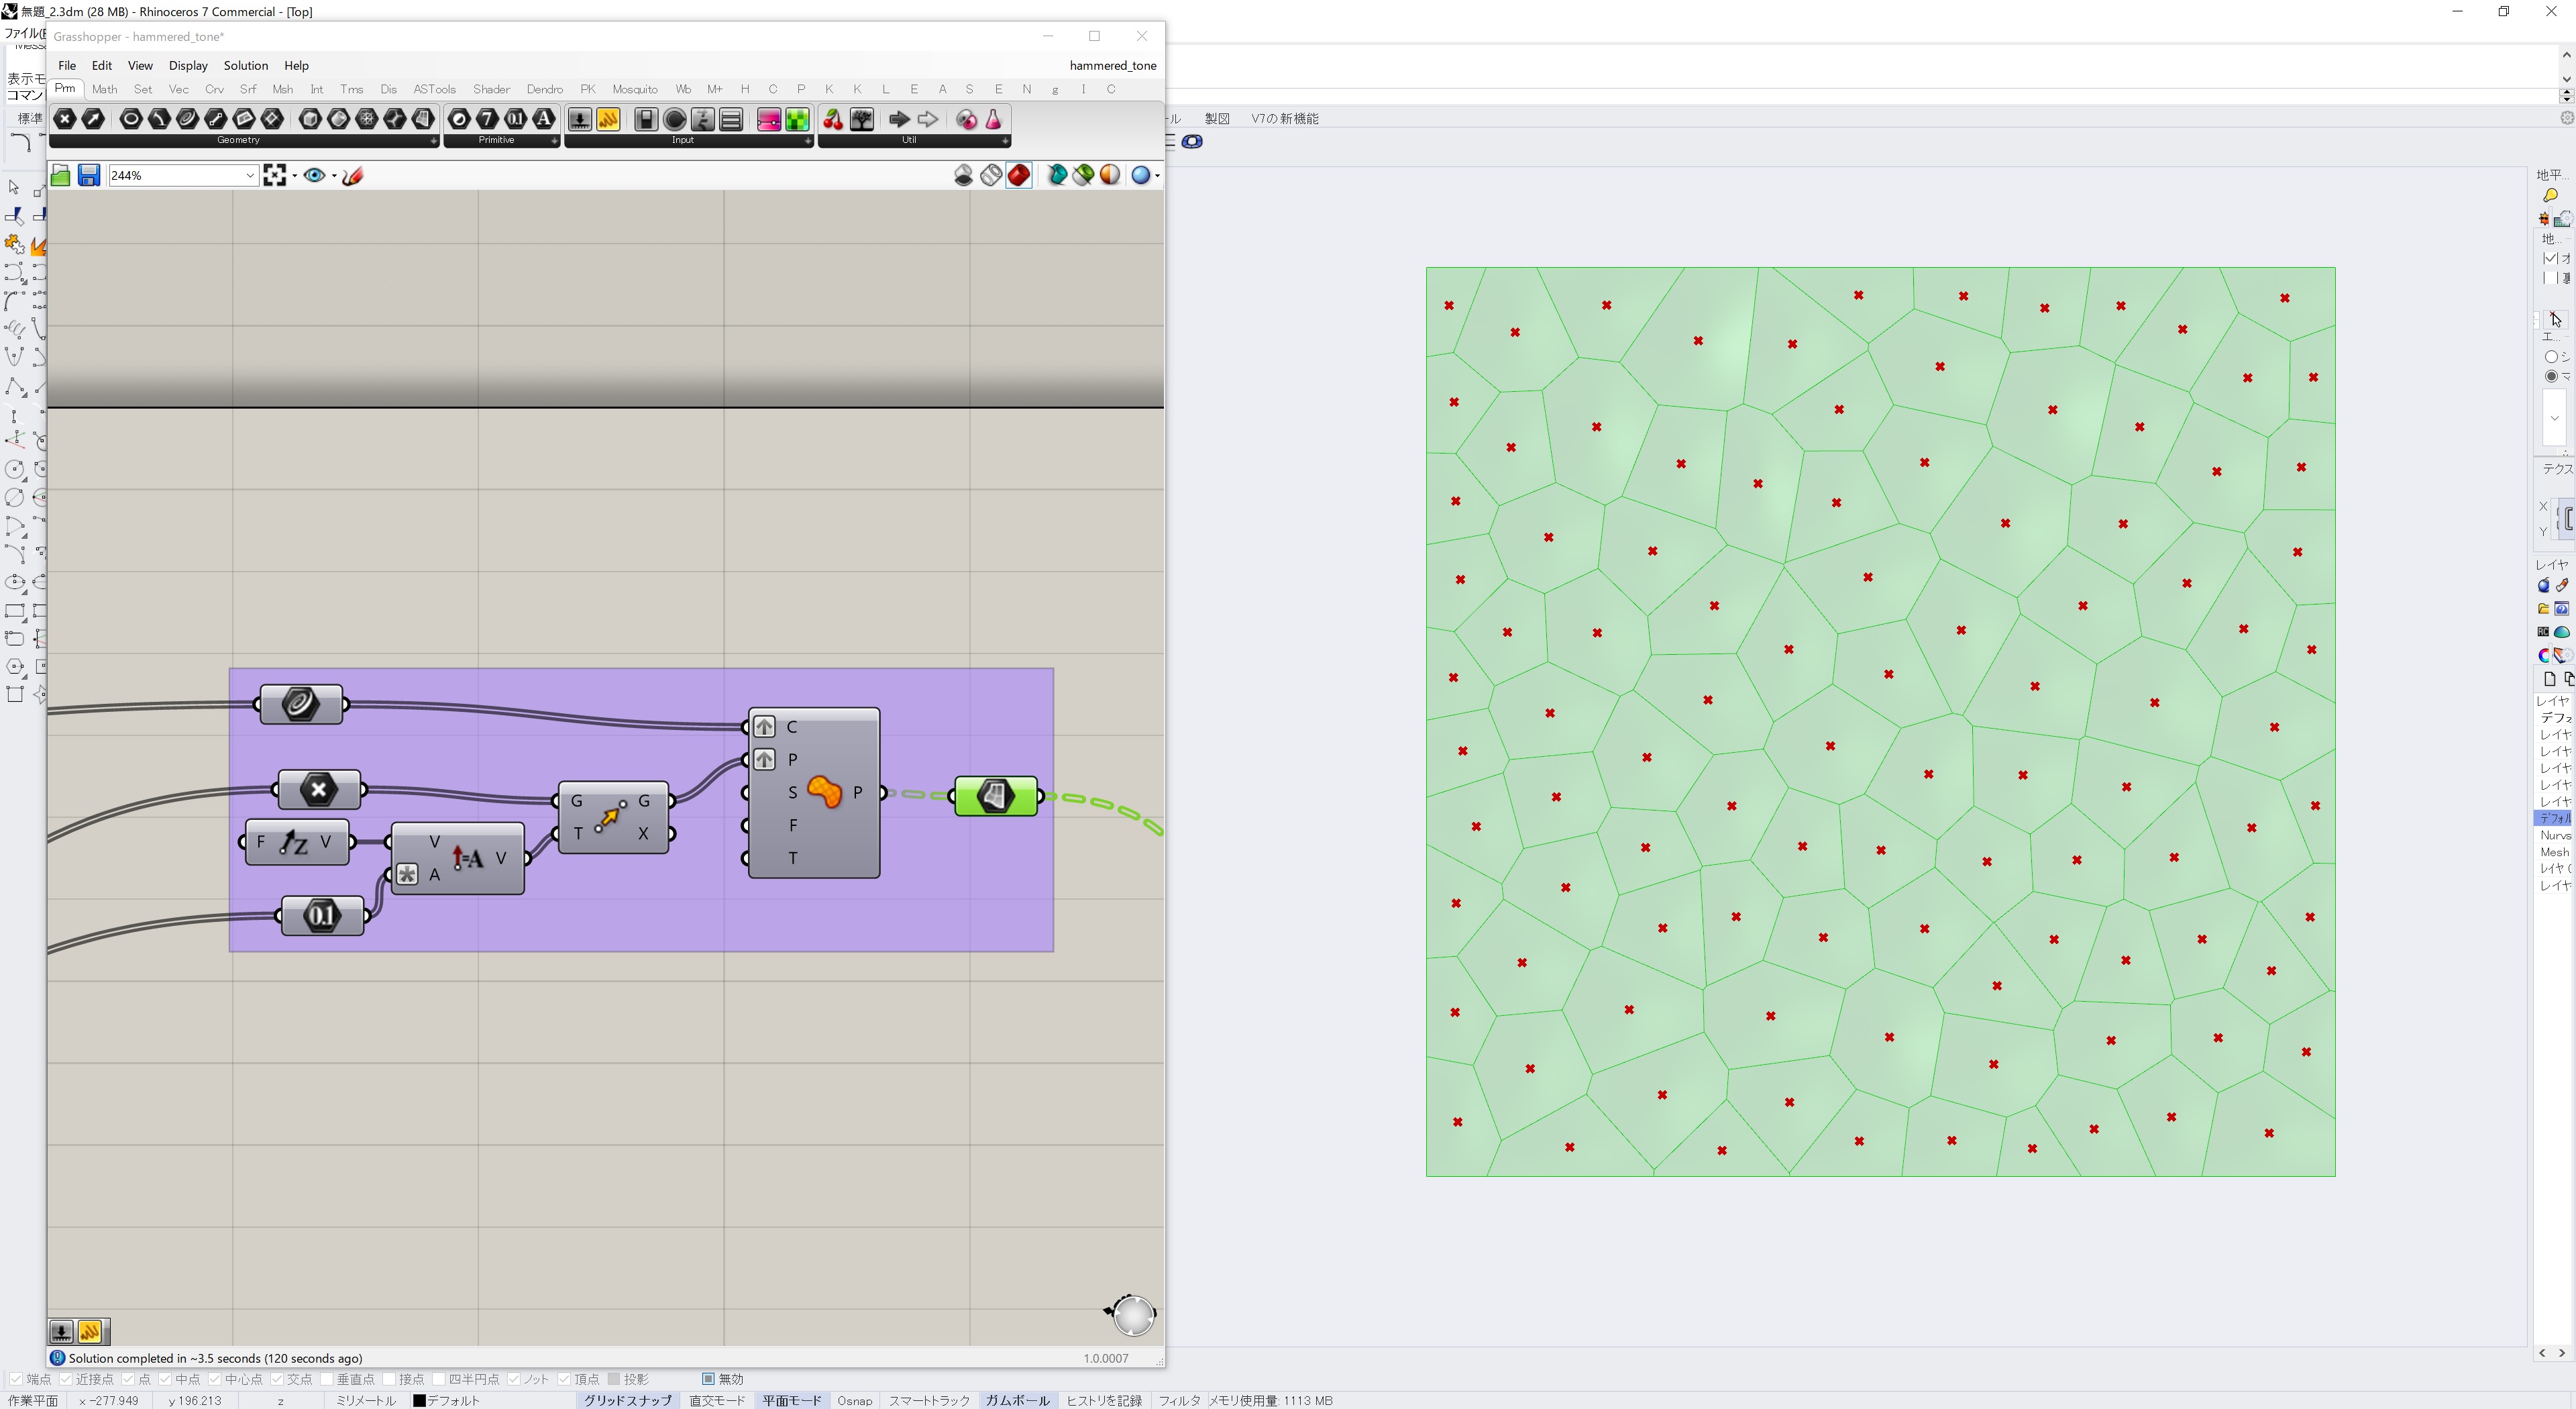
Task: Switch to the Dendro component tab
Action: coord(545,89)
